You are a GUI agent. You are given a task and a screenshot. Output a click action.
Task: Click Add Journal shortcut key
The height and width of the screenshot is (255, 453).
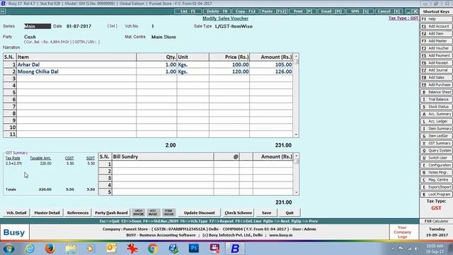pyautogui.click(x=436, y=70)
